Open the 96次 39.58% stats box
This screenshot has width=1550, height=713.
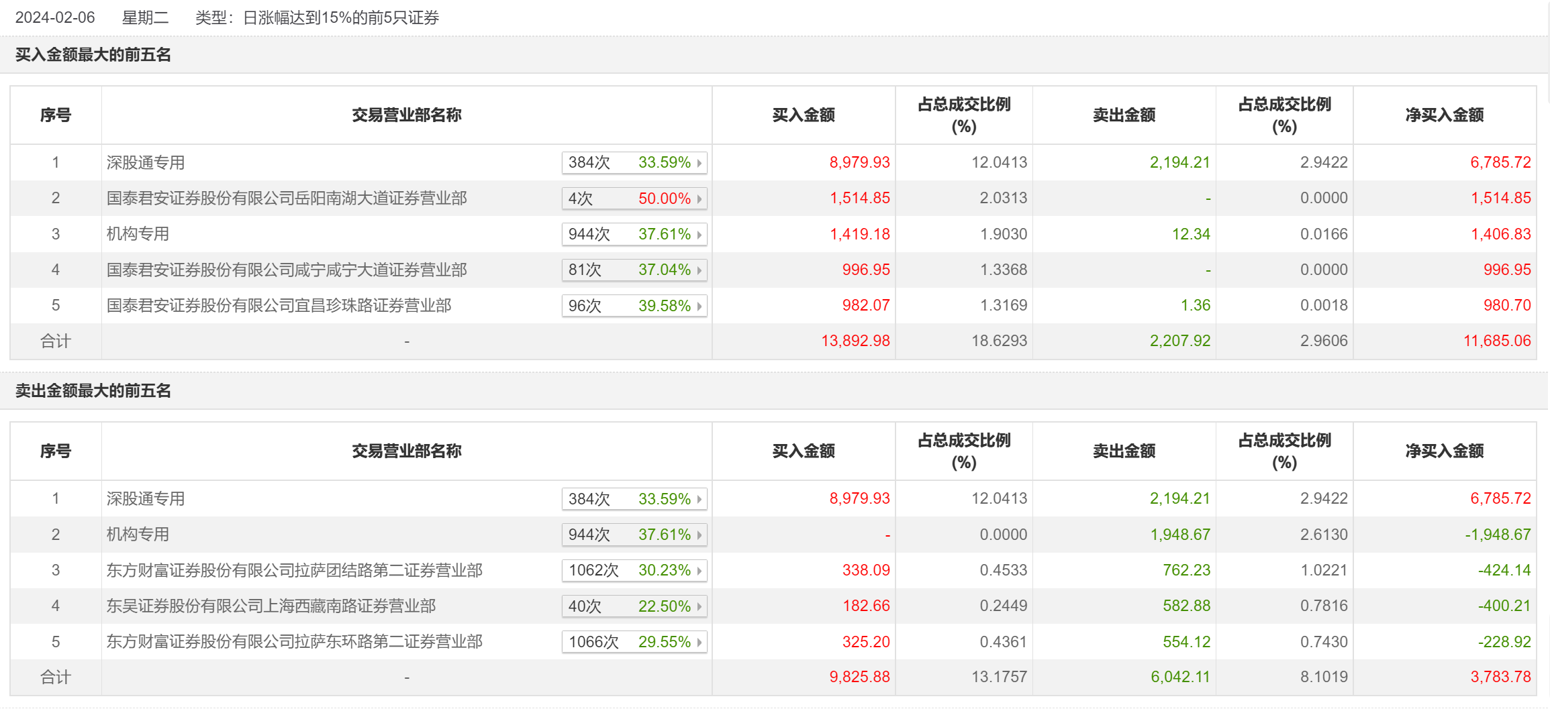[634, 306]
